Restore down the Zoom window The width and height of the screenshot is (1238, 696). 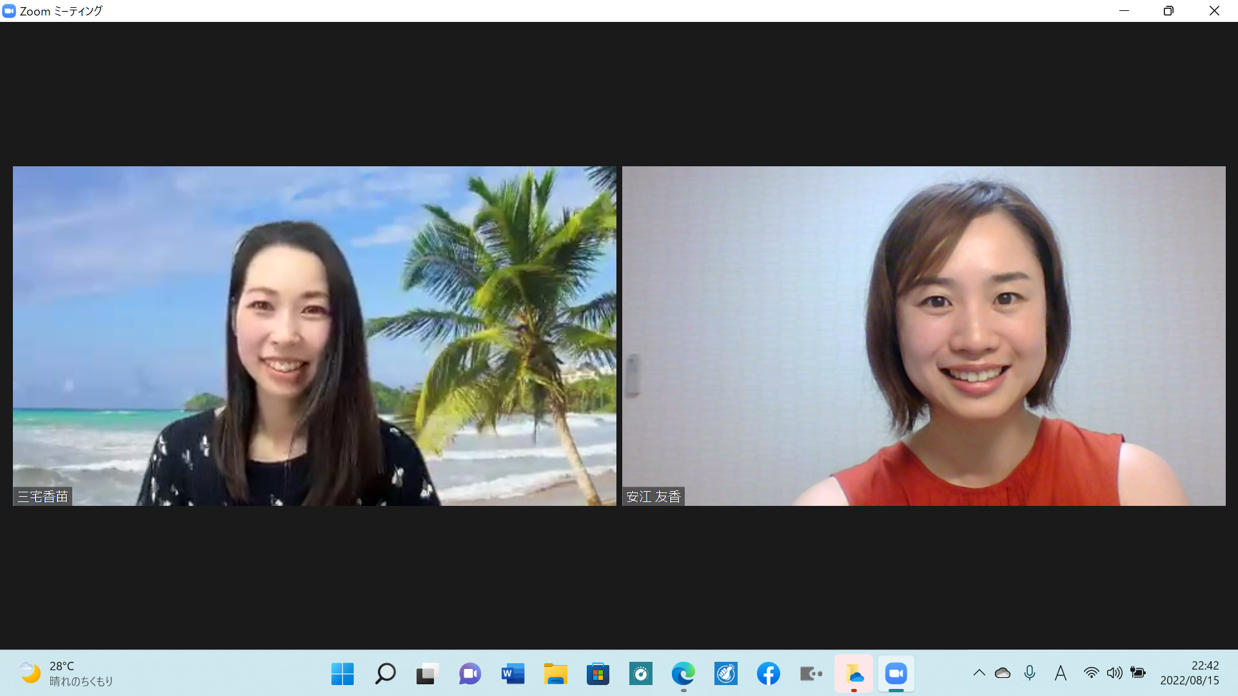click(x=1168, y=11)
